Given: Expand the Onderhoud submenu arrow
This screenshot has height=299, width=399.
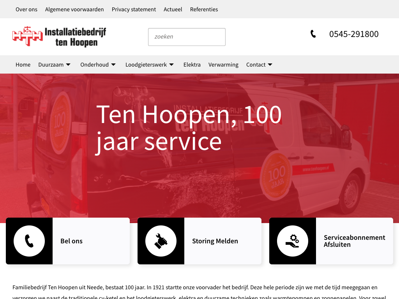Looking at the screenshot, I should (x=113, y=65).
